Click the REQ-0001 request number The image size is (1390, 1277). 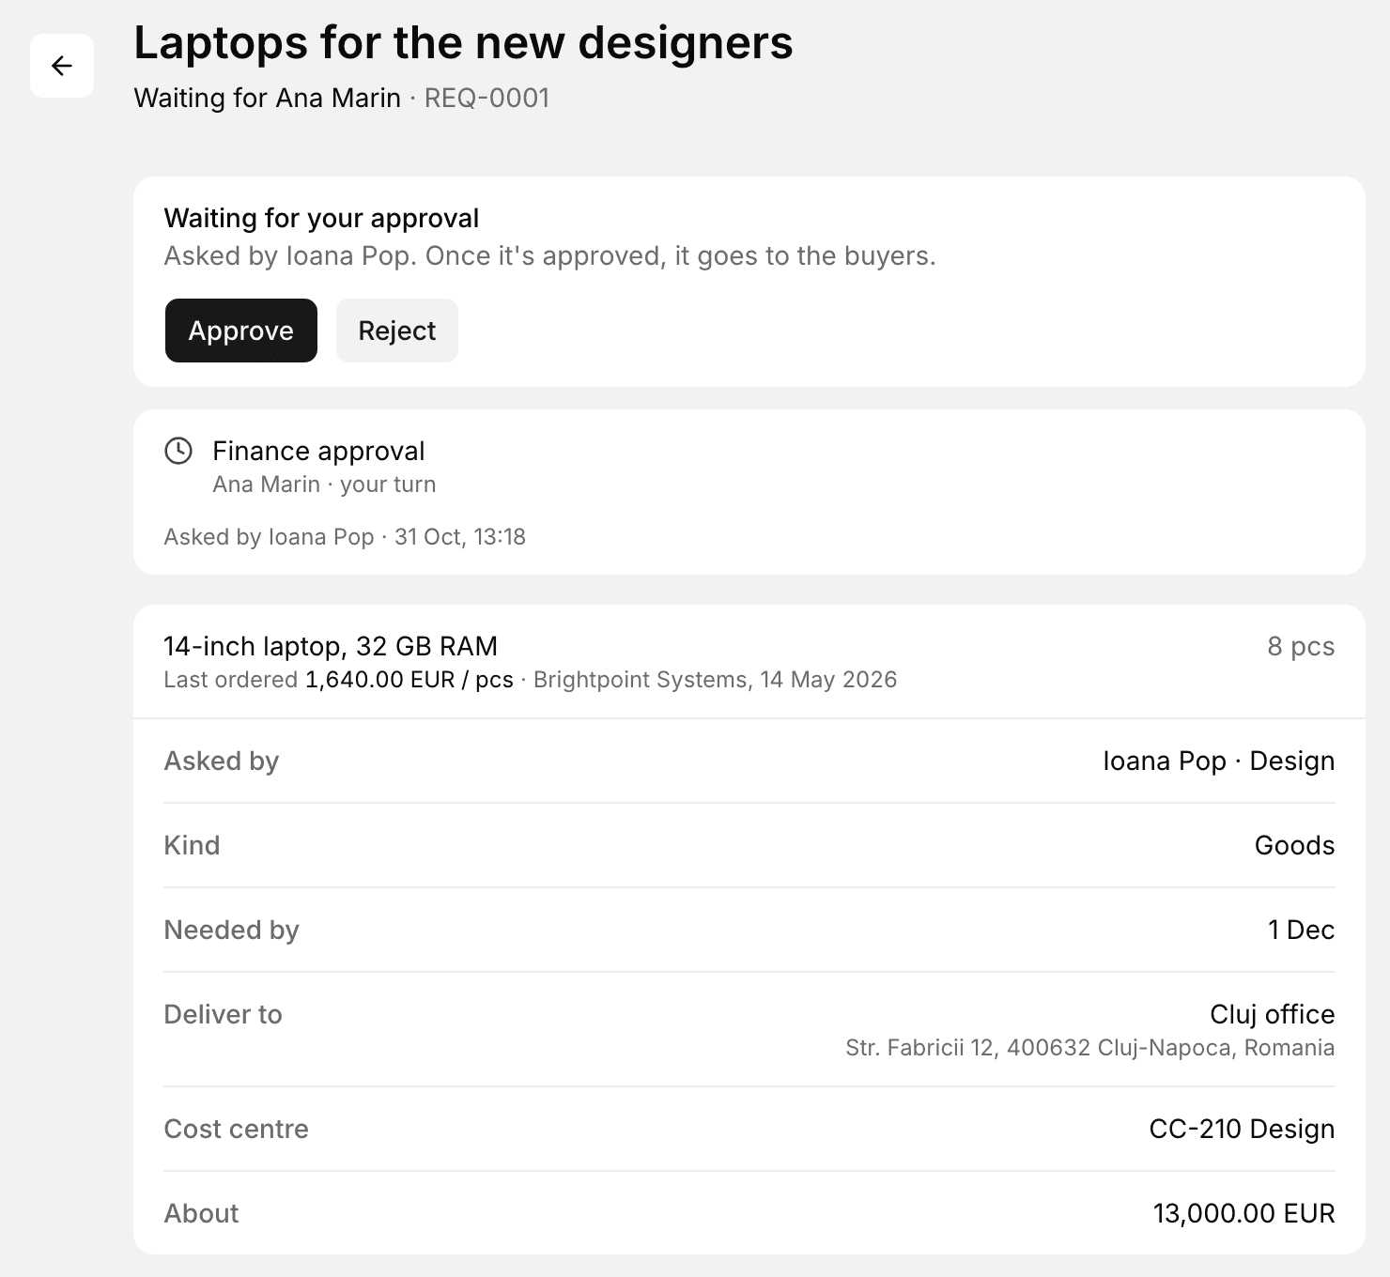click(487, 99)
